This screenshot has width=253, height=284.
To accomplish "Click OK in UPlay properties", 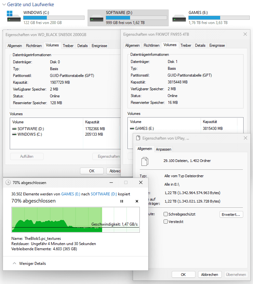I will point(183,274).
